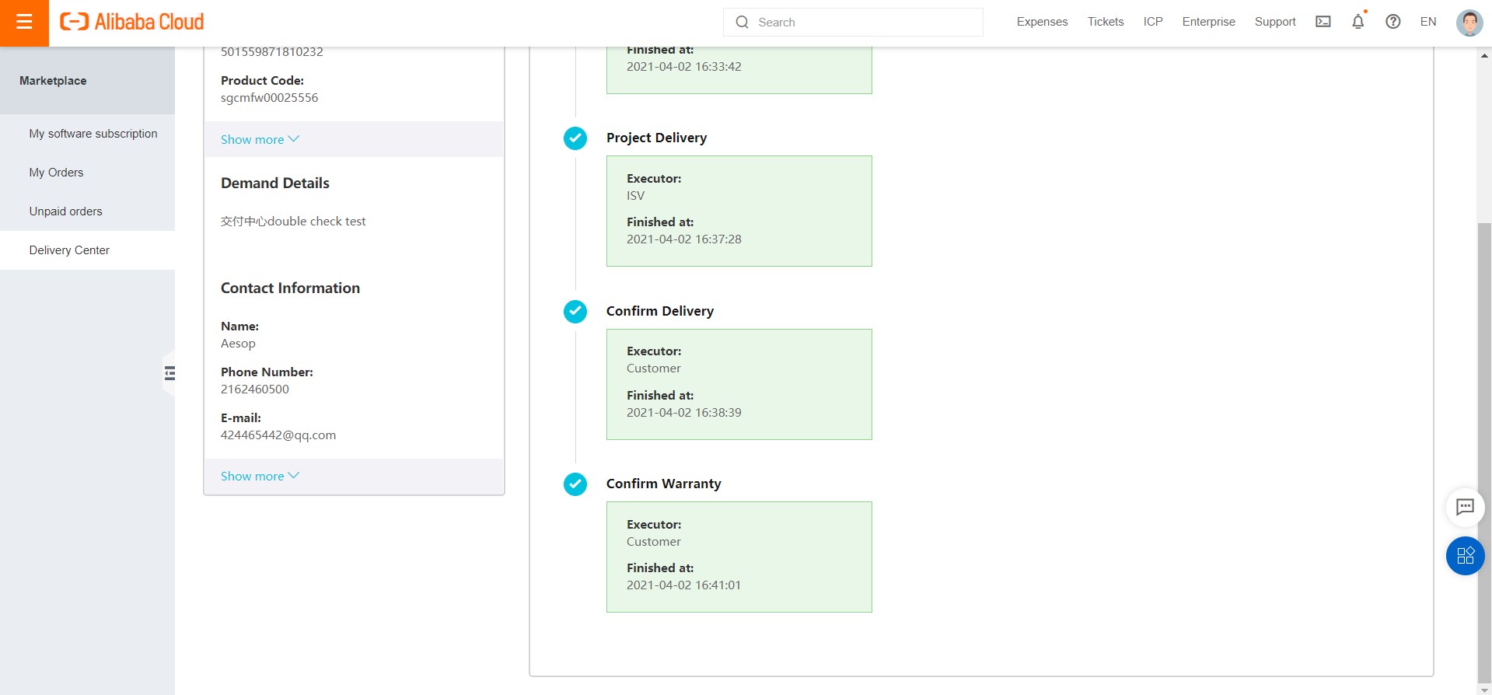Open the chat feedback bubble
The height and width of the screenshot is (695, 1492).
coord(1465,507)
